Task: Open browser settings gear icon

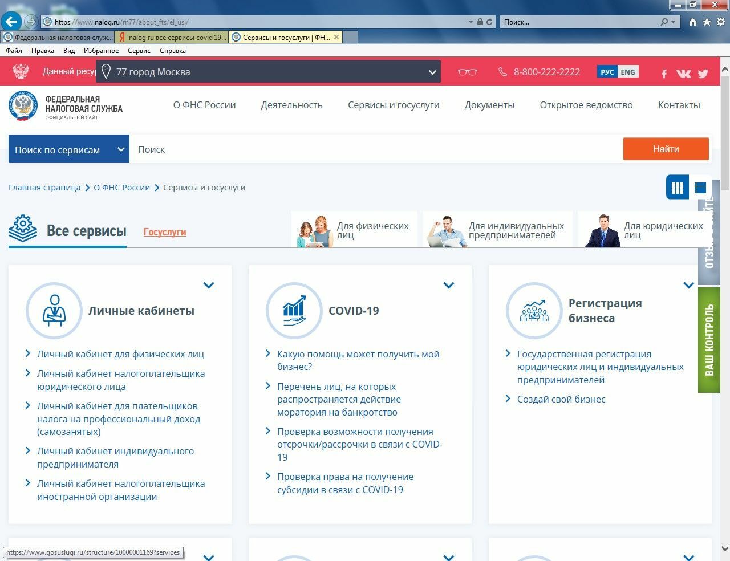Action: [720, 22]
